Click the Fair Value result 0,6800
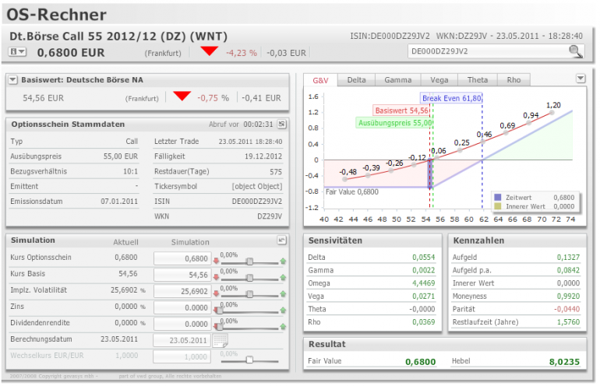Viewport: 600px width, 386px height. coord(421,362)
